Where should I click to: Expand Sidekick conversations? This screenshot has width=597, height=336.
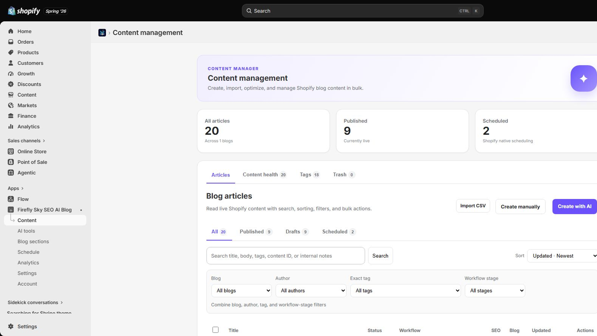35,302
